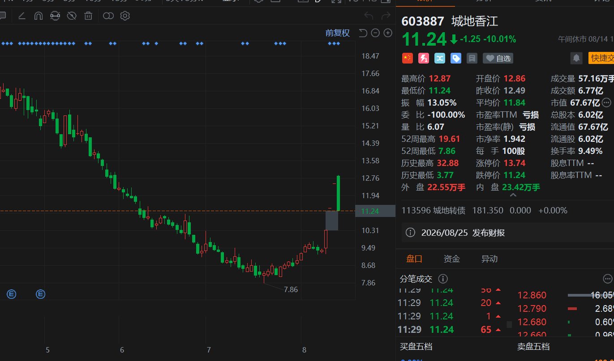Screen dimensions: 614x361
Task: Redo the chart action
Action: (x=386, y=16)
